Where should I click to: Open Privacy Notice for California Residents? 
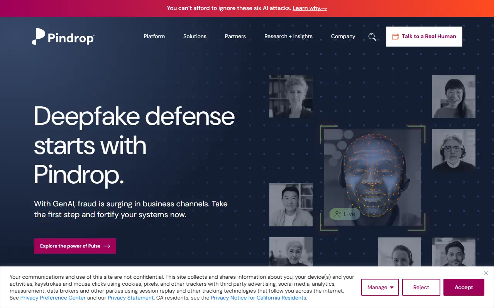259,298
